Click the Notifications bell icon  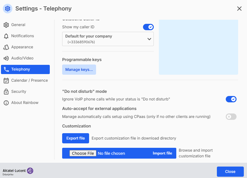pyautogui.click(x=6, y=36)
